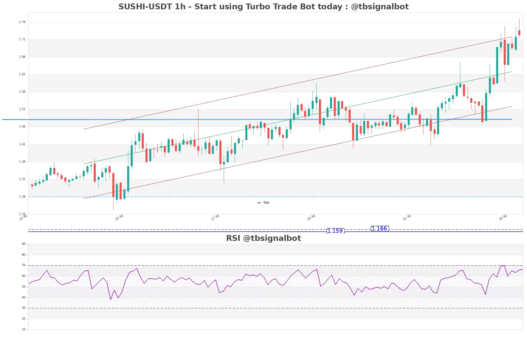Click the RSI 70 axis label
The width and height of the screenshot is (527, 351).
click(x=24, y=265)
